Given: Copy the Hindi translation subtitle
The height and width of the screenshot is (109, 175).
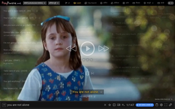Looking at the screenshot, I should click(95, 96).
